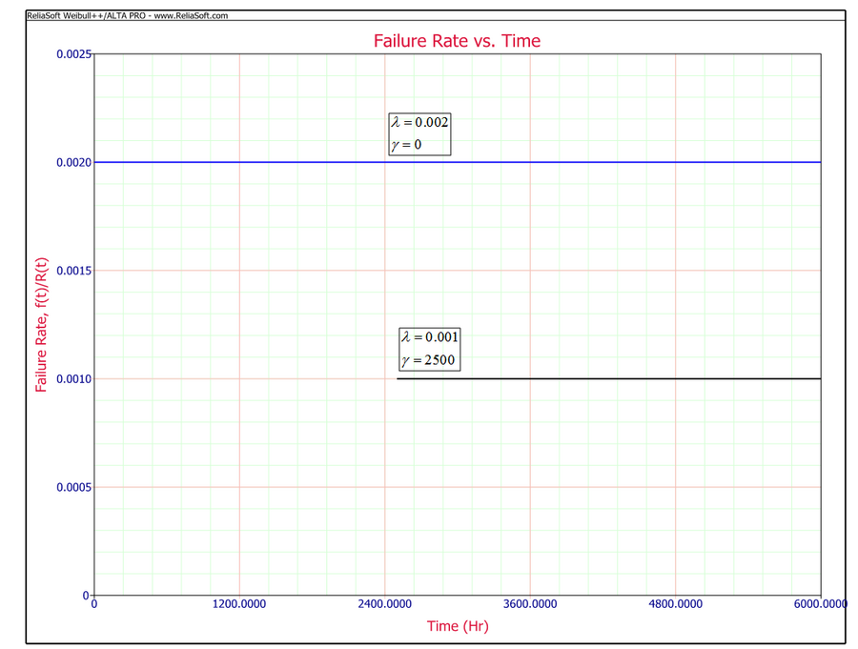Viewport: 858px width, 649px height.
Task: Click the black failure rate line at 0.0010
Action: tap(609, 378)
